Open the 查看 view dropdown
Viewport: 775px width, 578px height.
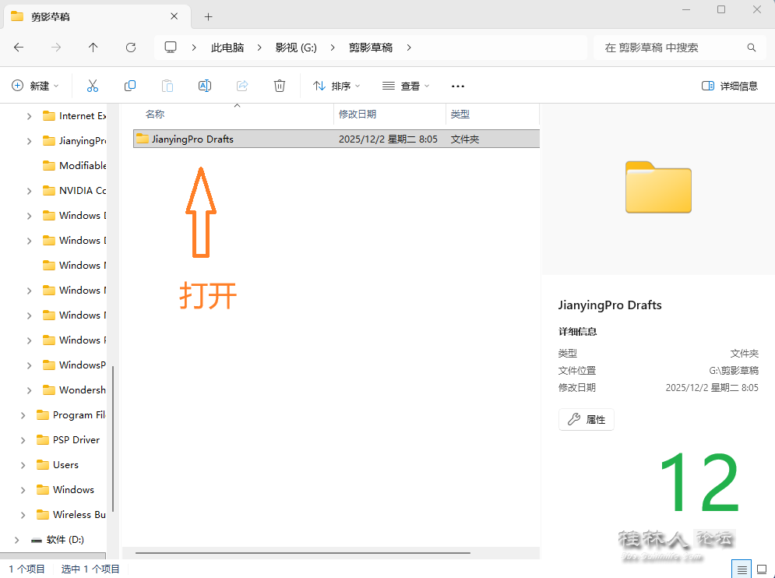[x=406, y=86]
